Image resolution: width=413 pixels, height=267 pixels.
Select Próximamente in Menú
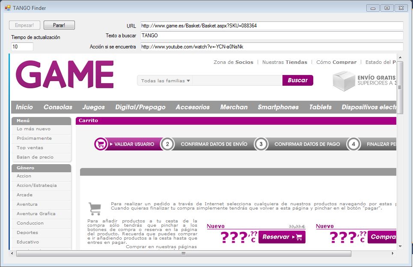pos(42,138)
